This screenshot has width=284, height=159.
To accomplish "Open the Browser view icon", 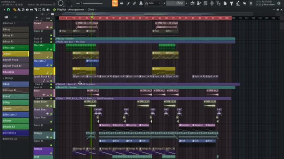I will (x=218, y=3).
